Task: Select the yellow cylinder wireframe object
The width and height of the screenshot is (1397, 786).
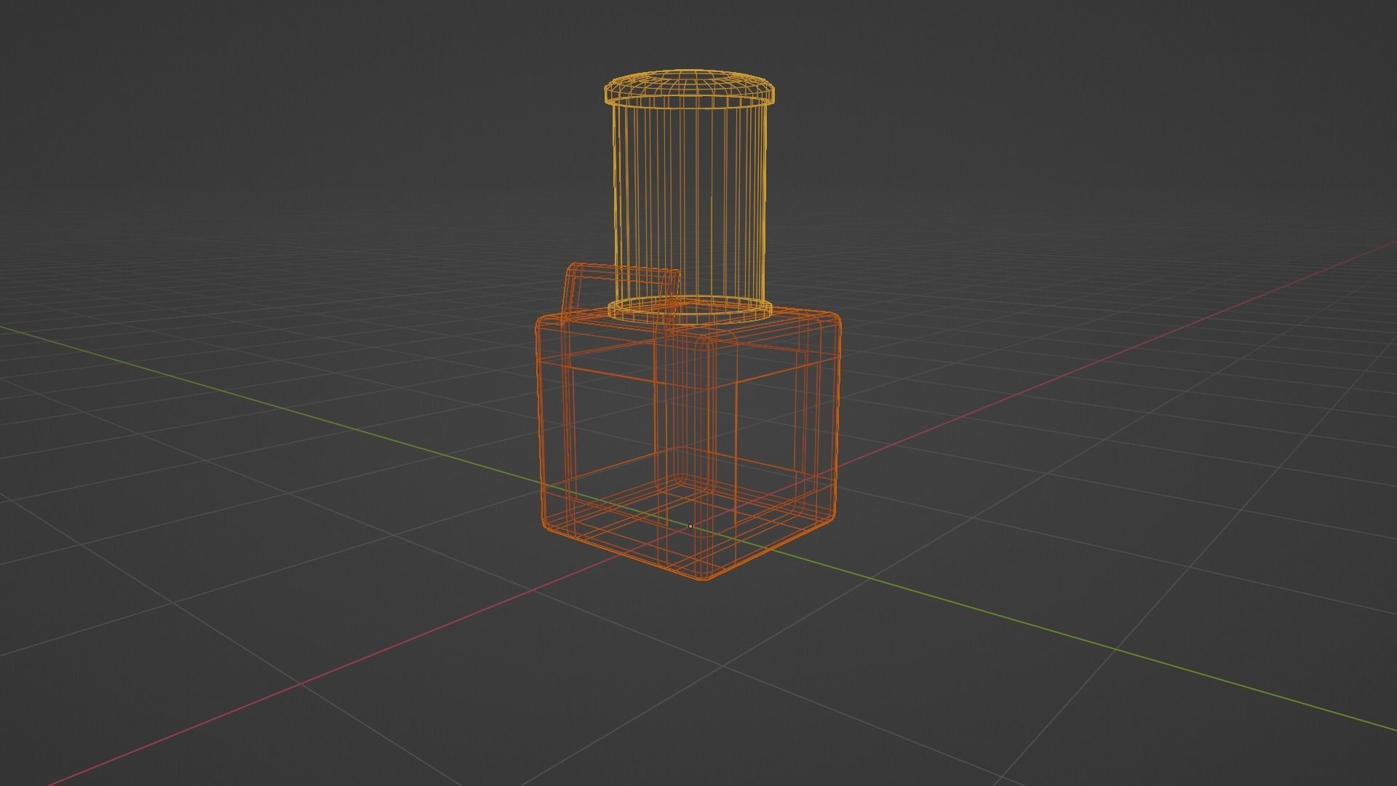Action: 688,196
